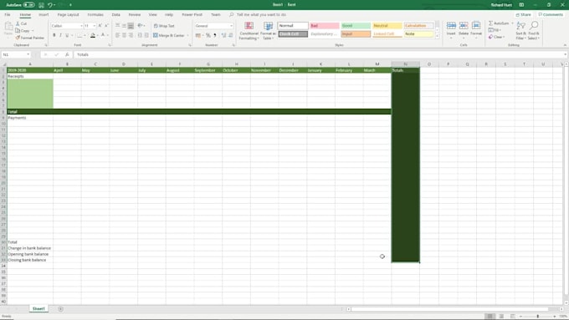Click Increase Indent icon
The height and width of the screenshot is (320, 569).
[x=146, y=35]
